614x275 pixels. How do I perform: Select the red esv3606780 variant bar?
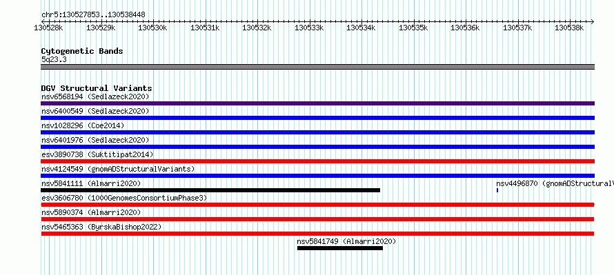317,205
